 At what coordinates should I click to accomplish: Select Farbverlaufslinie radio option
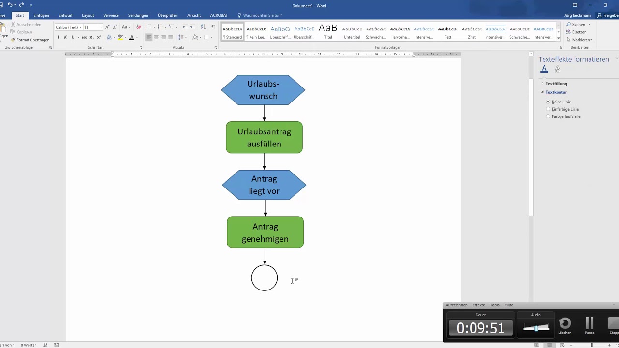pos(548,116)
